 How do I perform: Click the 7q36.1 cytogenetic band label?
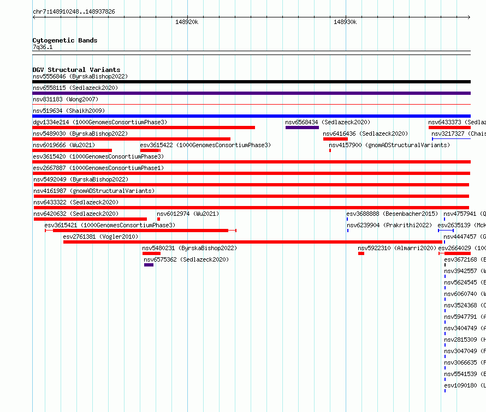[x=43, y=47]
